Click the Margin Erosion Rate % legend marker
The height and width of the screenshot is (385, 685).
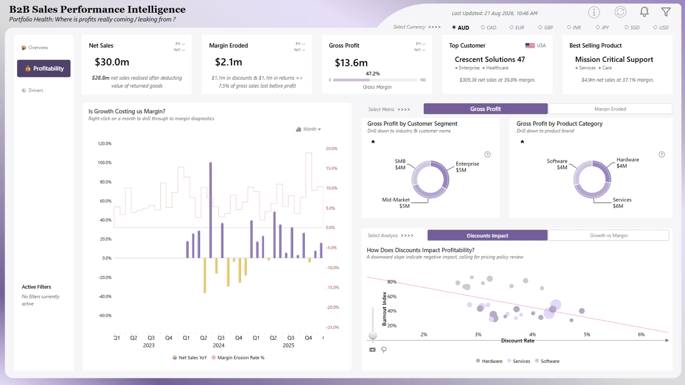click(x=214, y=358)
